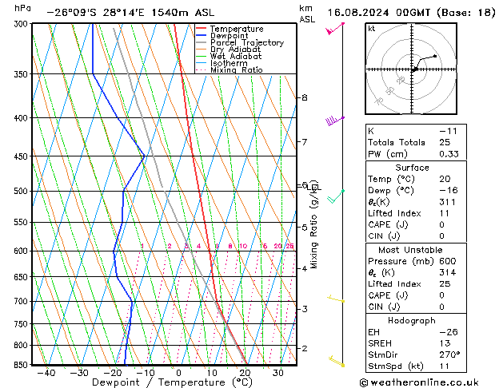503x388 pixels.
Task: Click the gray parcel trajectory at 650 hPa
Action: 201,276
